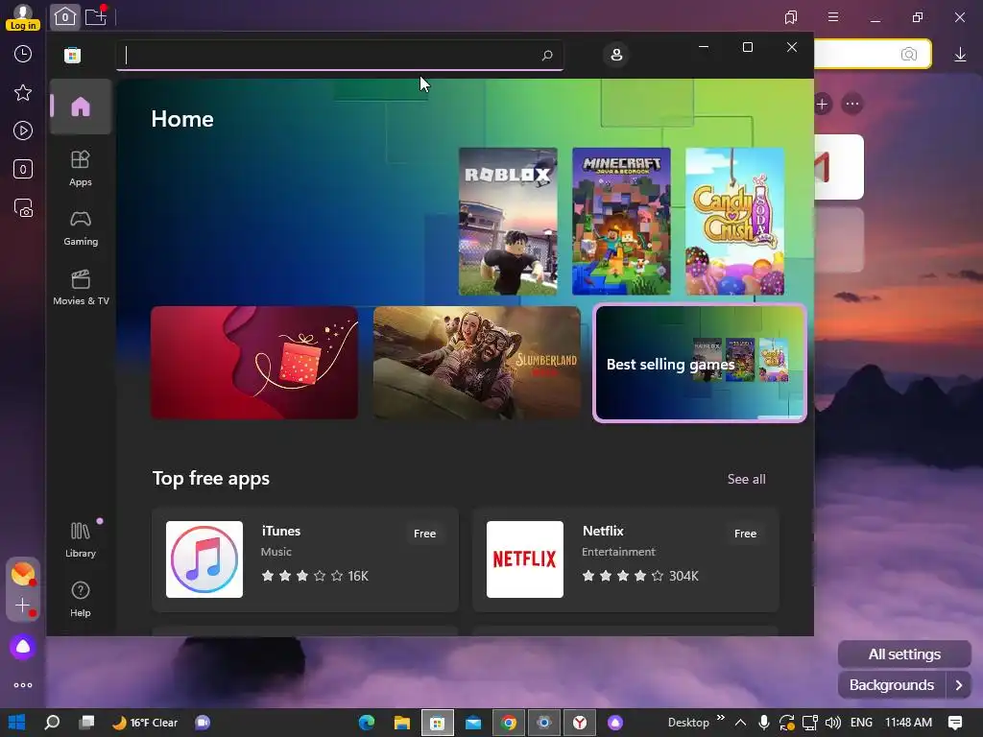Open browser bookmarks panel icon
Screen dimensions: 983x737
(x=791, y=17)
